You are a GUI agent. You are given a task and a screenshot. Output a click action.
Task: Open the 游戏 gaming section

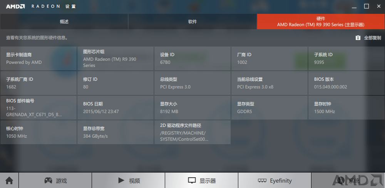(x=55, y=181)
